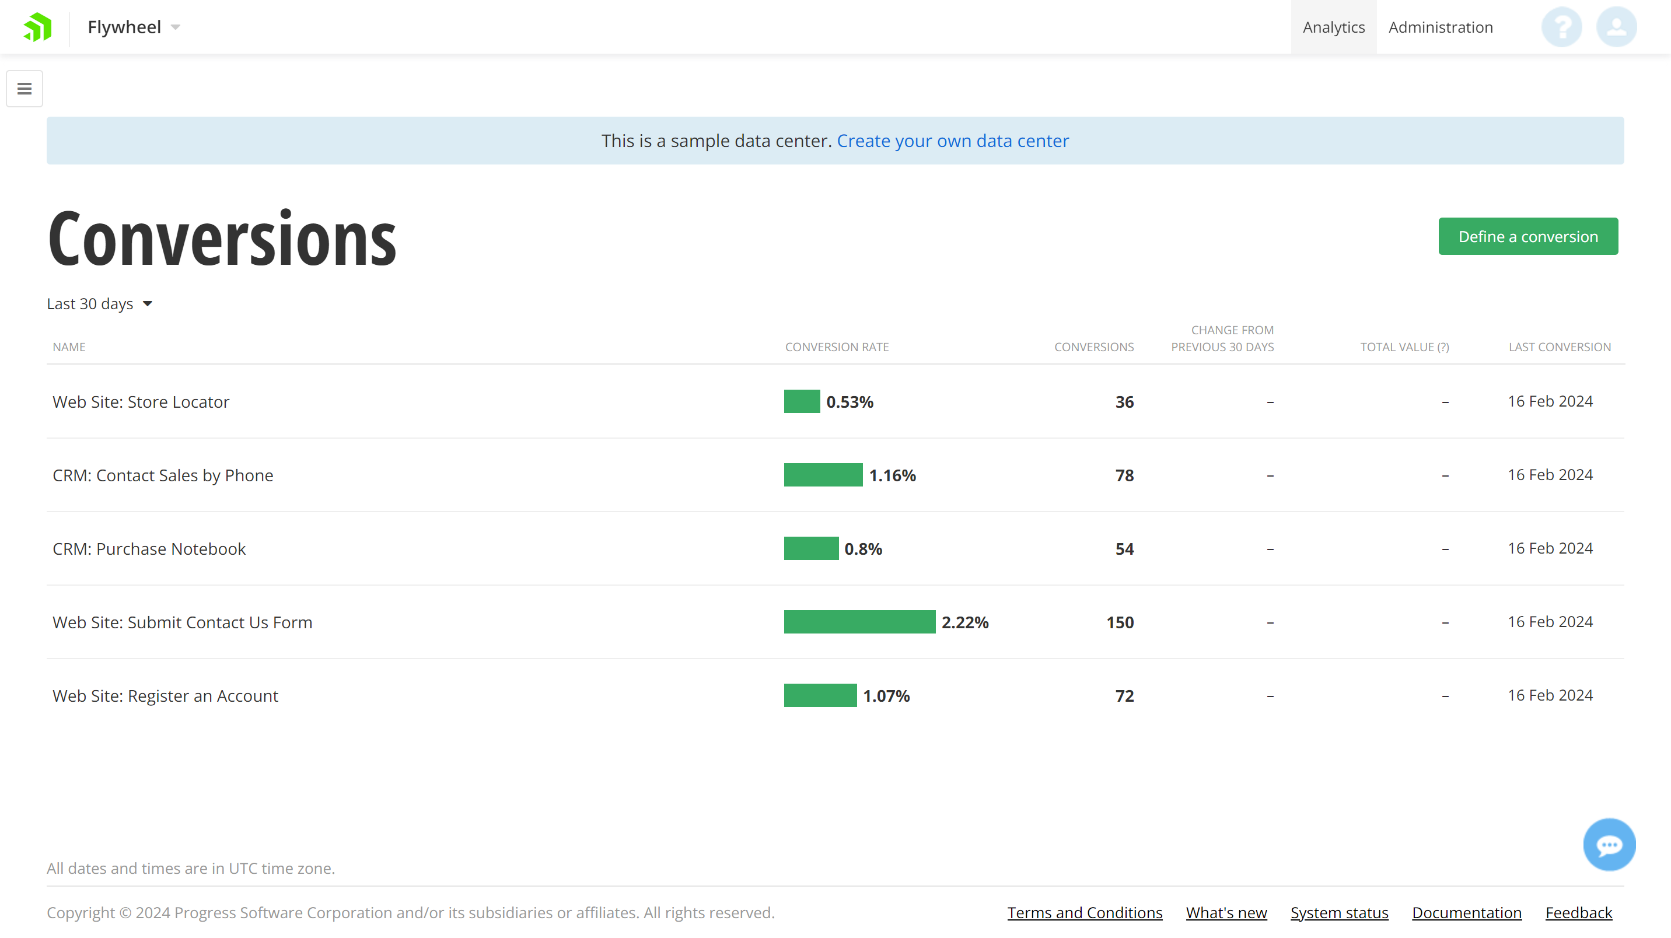Click the 0.8% conversion rate value

[x=863, y=549]
